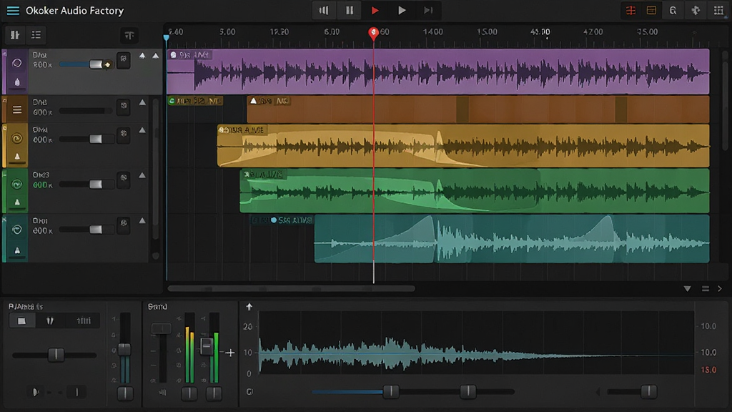Arm the green track's small cone icon

(17, 202)
